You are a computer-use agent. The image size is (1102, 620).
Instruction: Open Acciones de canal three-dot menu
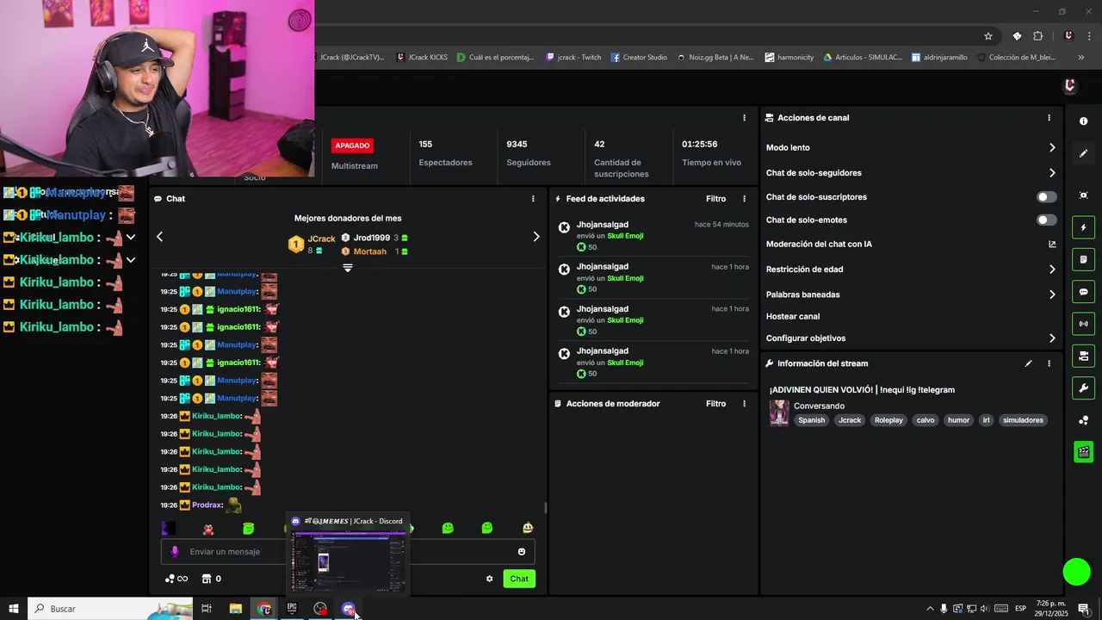point(1049,118)
